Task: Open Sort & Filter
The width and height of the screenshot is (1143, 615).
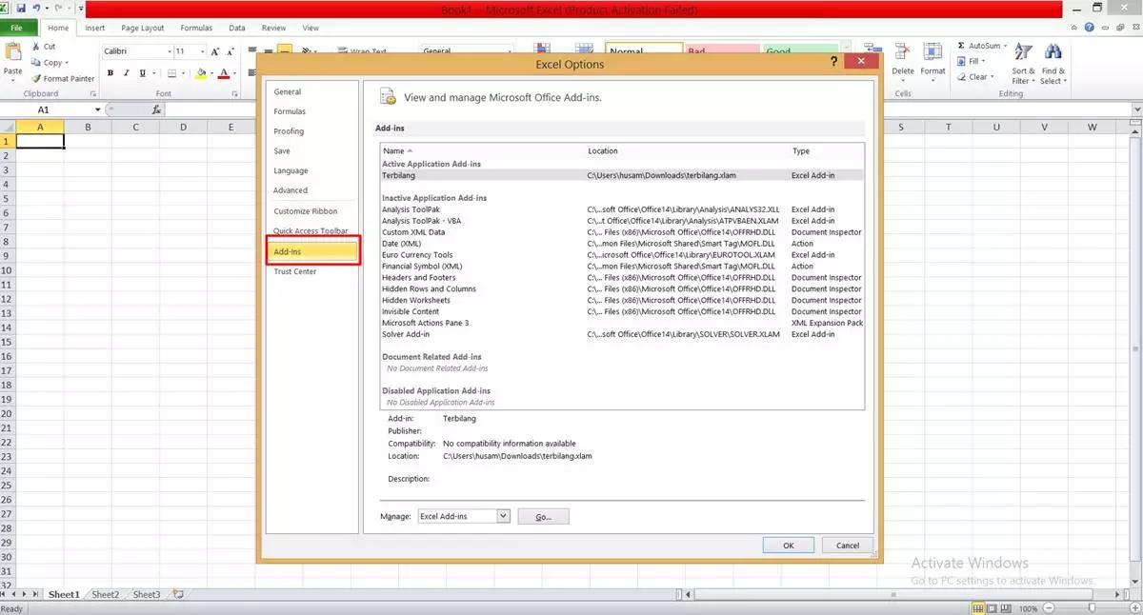Action: click(1023, 64)
